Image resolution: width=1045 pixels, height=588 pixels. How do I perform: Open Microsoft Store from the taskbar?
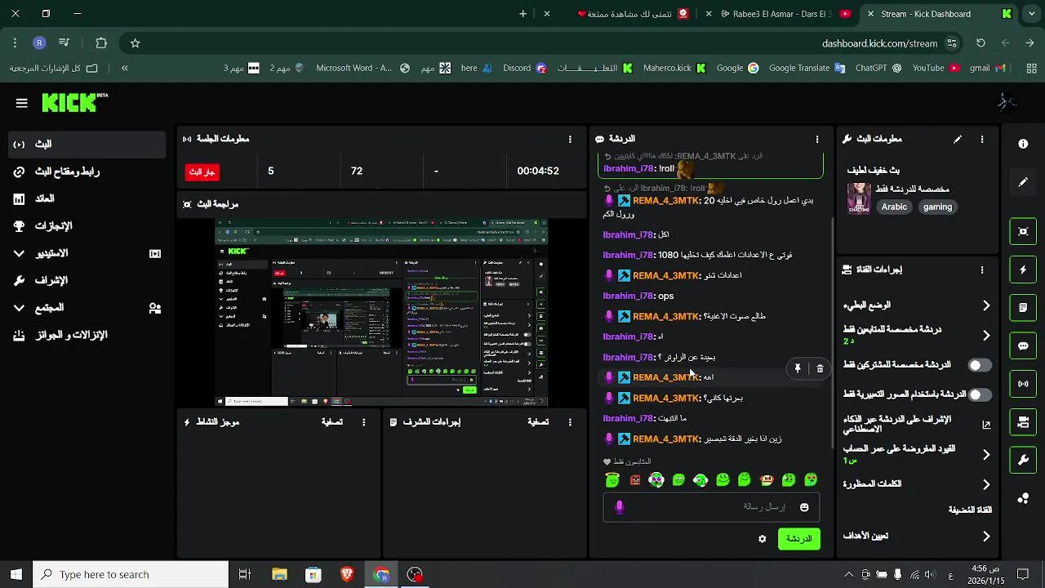point(313,575)
